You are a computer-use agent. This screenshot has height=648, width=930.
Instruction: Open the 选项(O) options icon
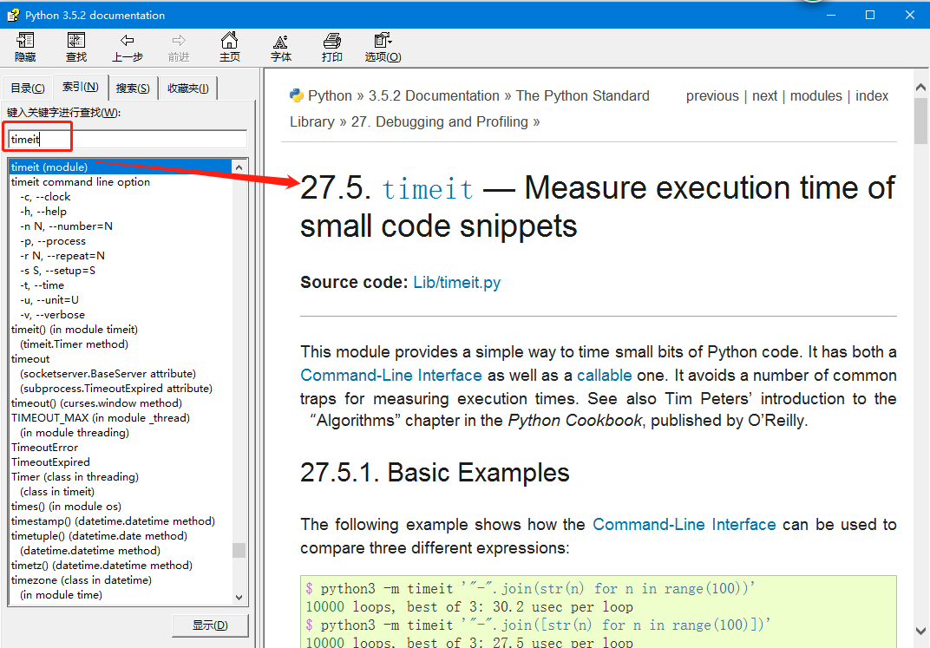383,40
